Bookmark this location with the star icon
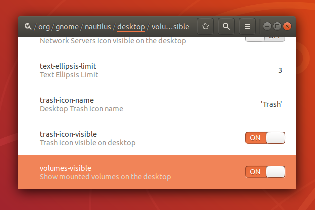315x210 pixels. 206,26
